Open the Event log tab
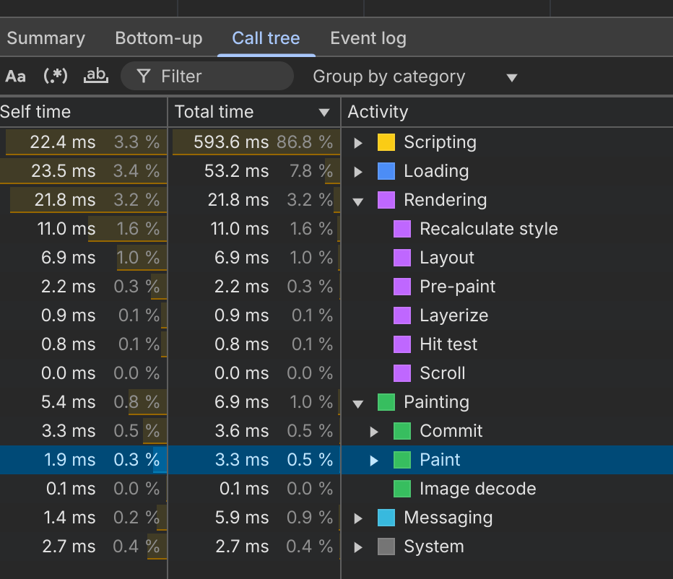 pos(368,38)
